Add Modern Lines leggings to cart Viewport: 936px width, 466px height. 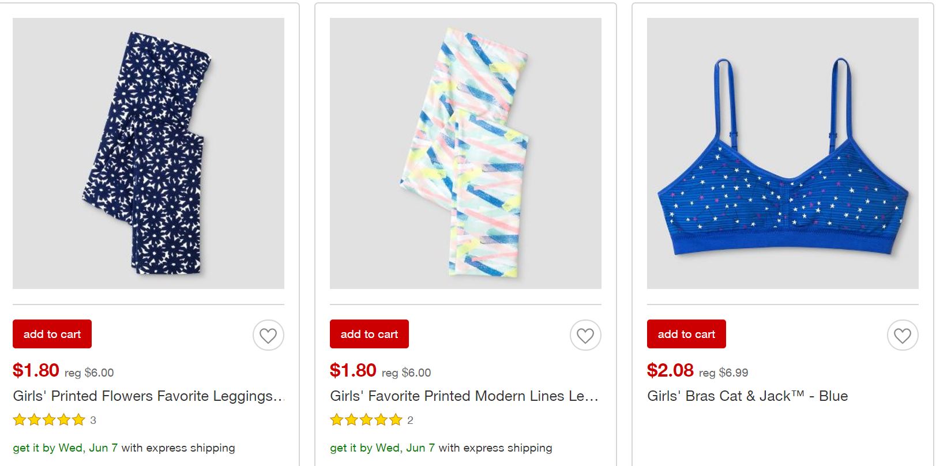369,334
